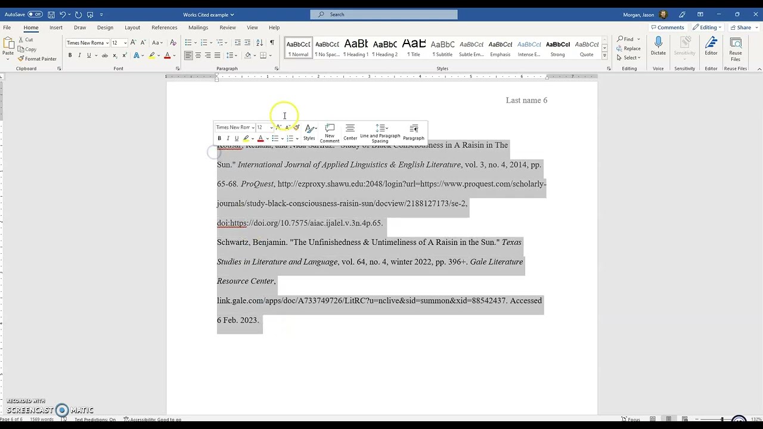Redo the action using the title bar icon
Screen dimensions: 763x429
coord(78,14)
